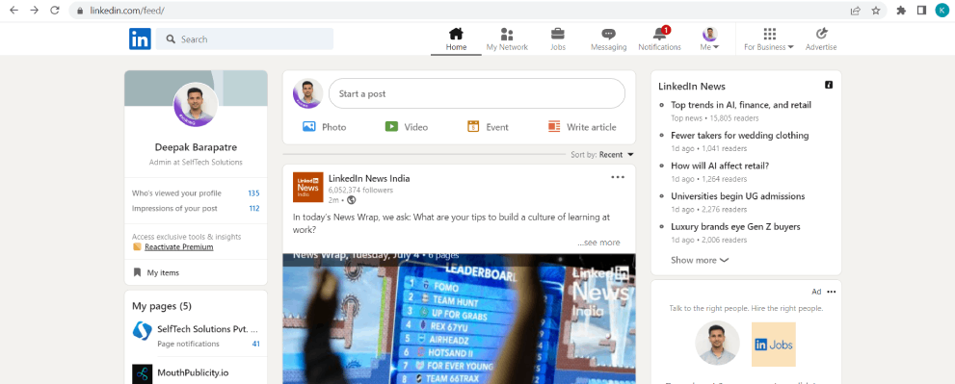
Task: Click the LinkedIn logo icon
Action: click(x=140, y=38)
